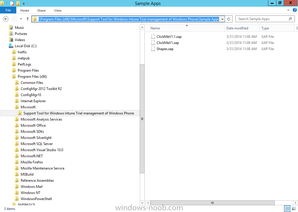The image size is (298, 212).
Task: Click the Windows NT folder icon
Action: point(17,192)
